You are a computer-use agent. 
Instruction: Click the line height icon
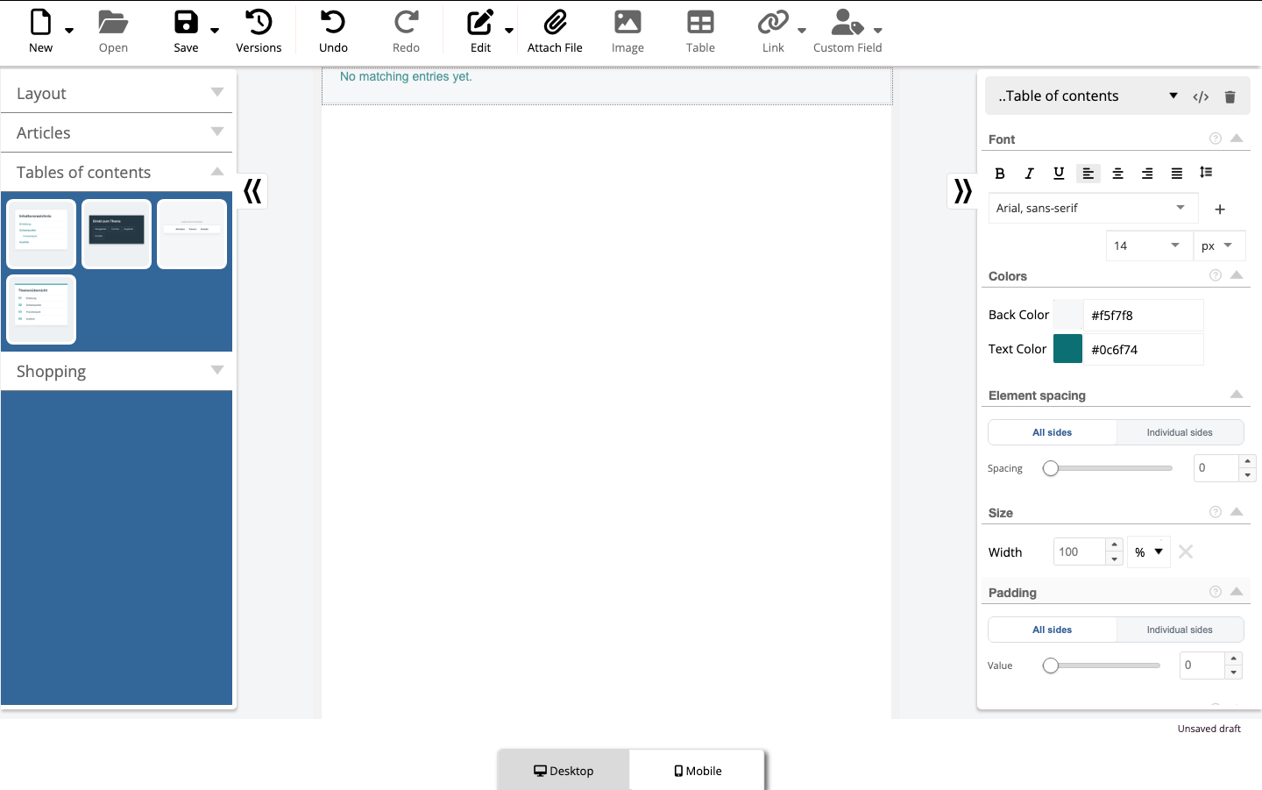pyautogui.click(x=1206, y=173)
